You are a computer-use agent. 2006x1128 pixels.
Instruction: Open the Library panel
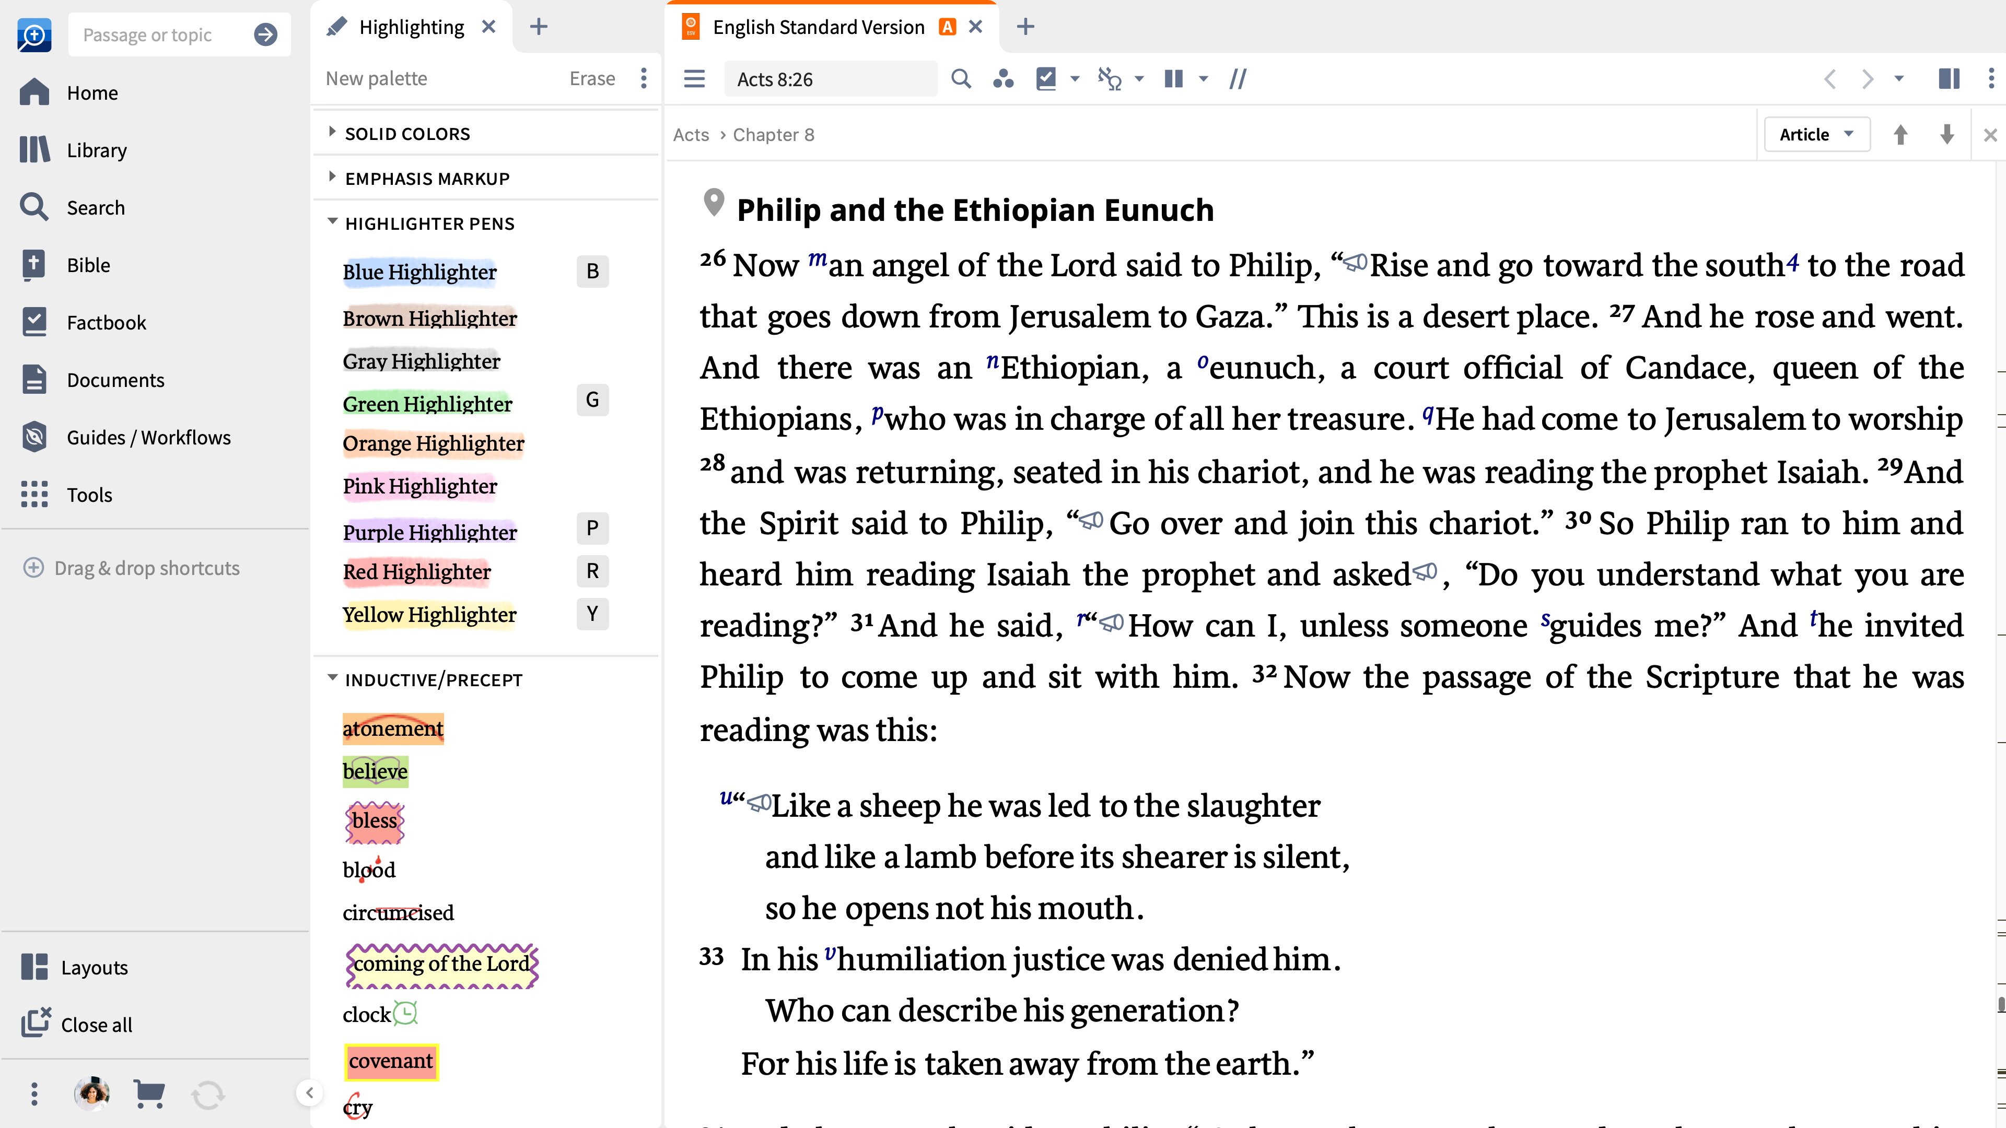point(97,149)
